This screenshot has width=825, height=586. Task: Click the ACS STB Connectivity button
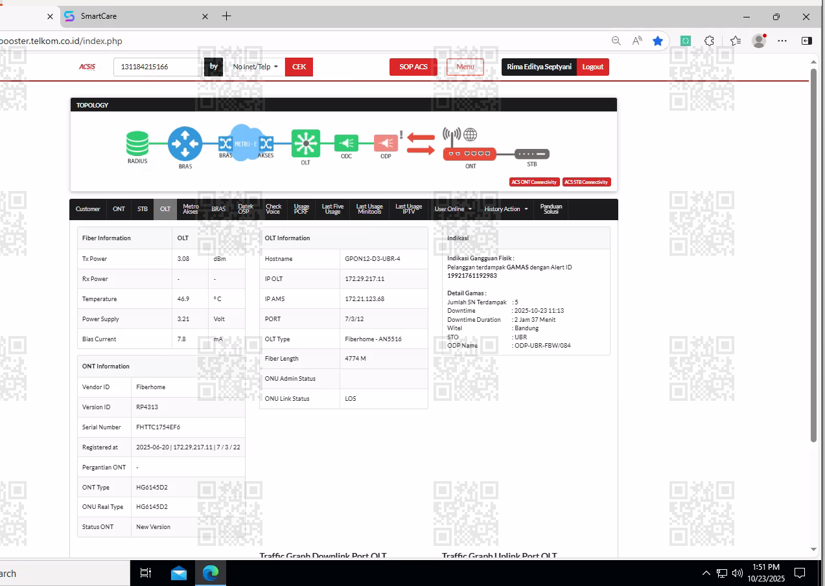click(587, 182)
